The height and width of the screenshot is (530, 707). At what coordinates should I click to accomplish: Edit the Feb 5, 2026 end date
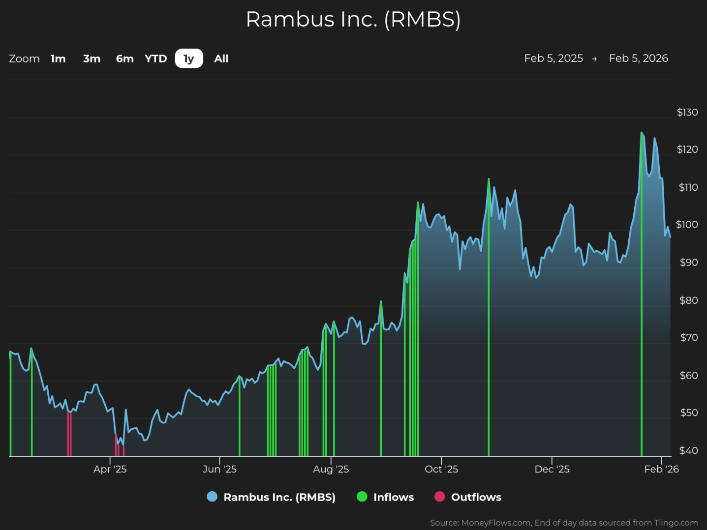tap(639, 58)
